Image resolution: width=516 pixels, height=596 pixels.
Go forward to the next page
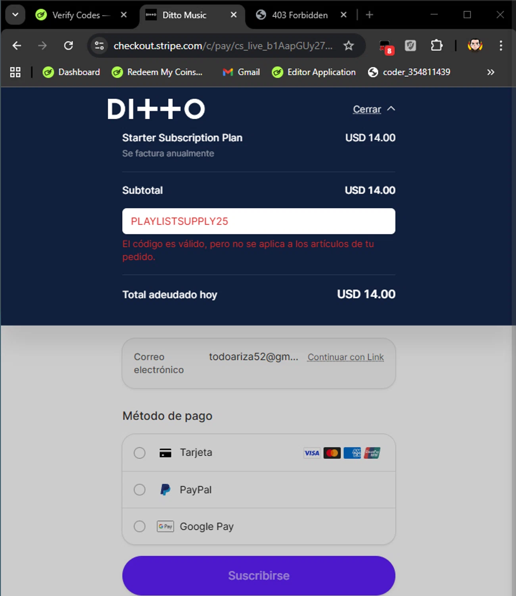(x=42, y=46)
